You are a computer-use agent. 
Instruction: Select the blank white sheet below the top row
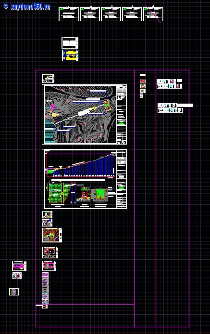(70, 43)
